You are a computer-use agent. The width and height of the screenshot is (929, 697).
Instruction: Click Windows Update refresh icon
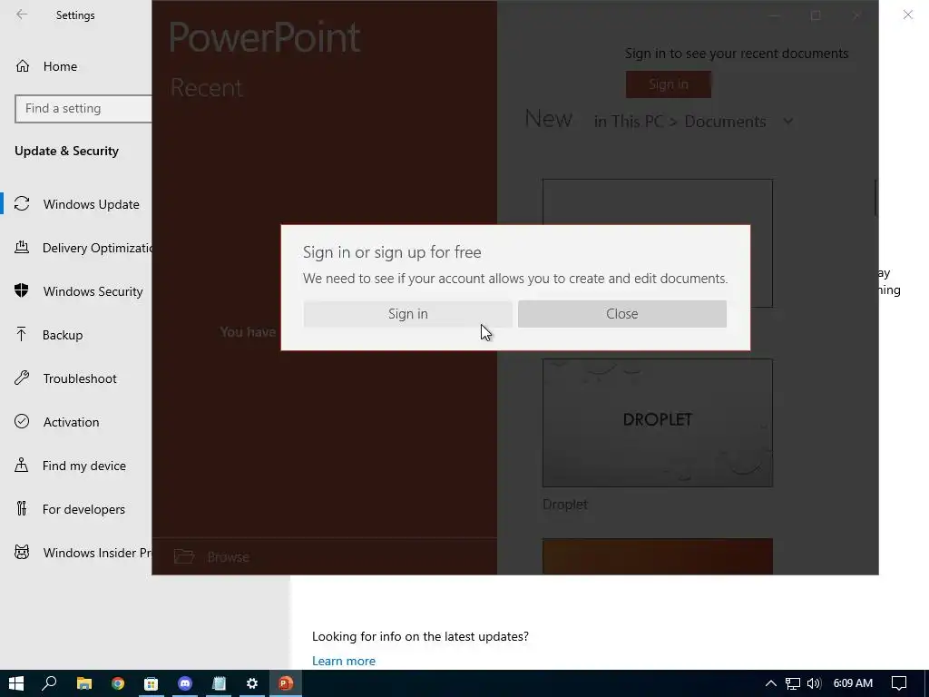point(22,204)
